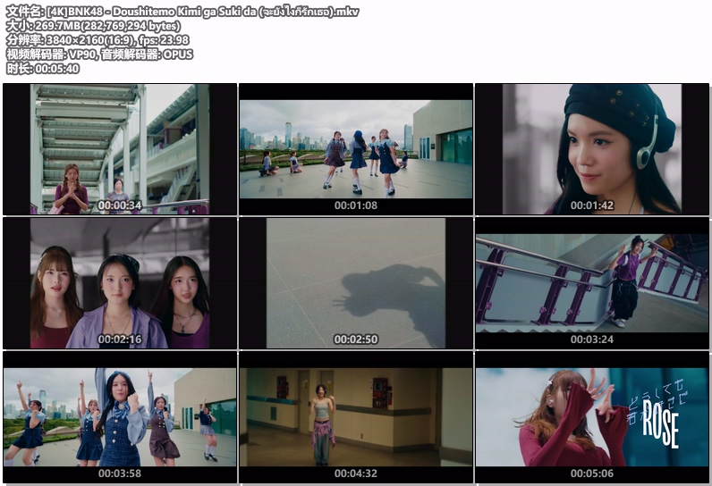Click the three girls close-up thumbnail at 00:02:16

[120, 281]
